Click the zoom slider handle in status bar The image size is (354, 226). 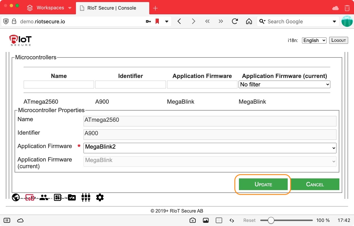[271, 220]
